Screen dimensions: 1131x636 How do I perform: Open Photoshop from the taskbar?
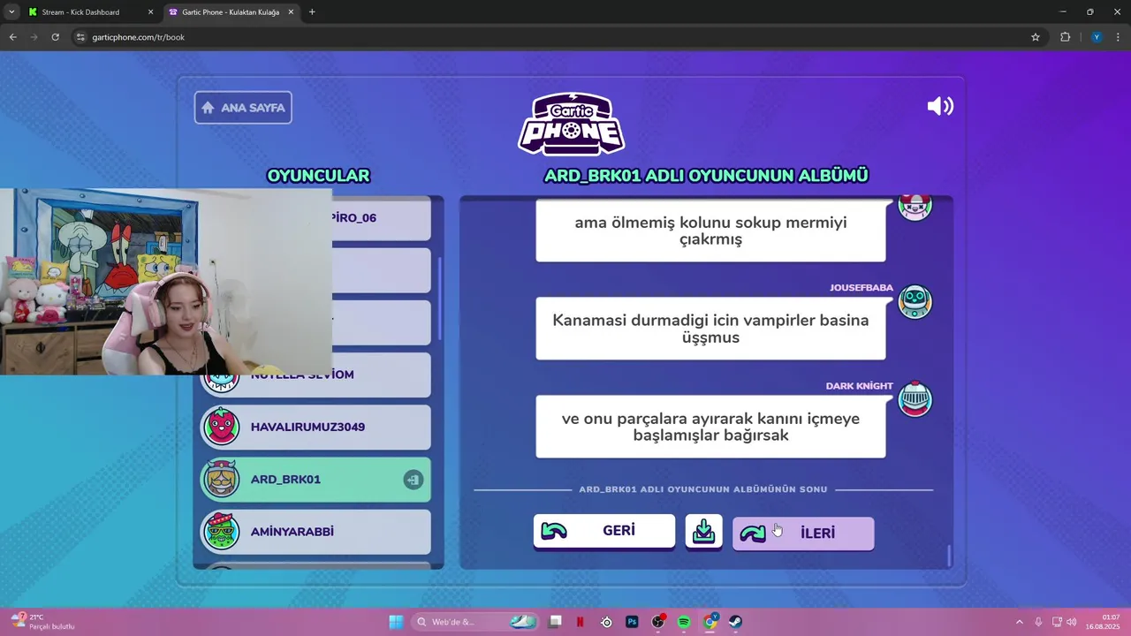pyautogui.click(x=632, y=622)
